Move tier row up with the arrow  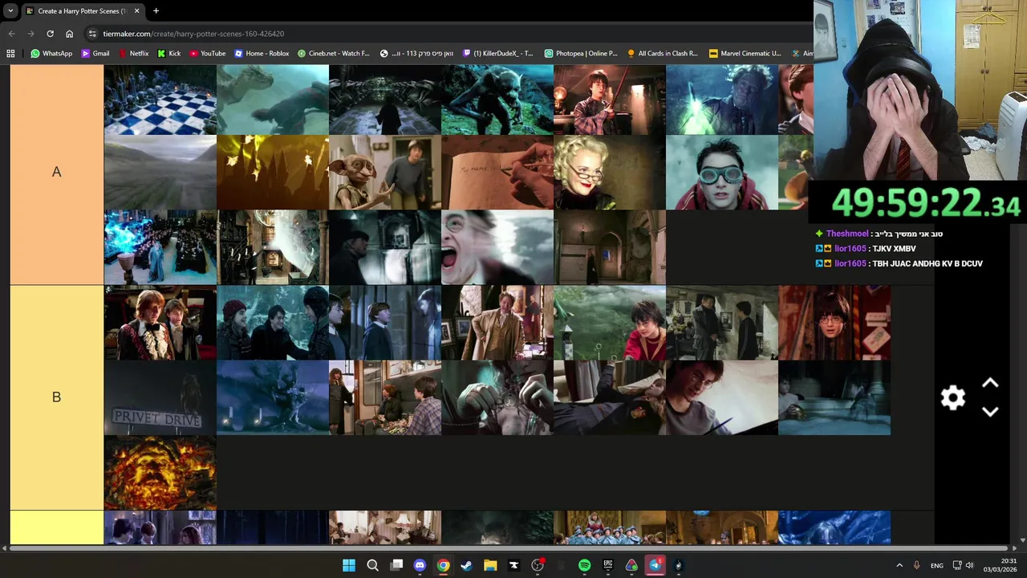click(x=990, y=384)
